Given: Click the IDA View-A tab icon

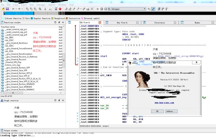Looking at the screenshot, I should click(x=69, y=23).
